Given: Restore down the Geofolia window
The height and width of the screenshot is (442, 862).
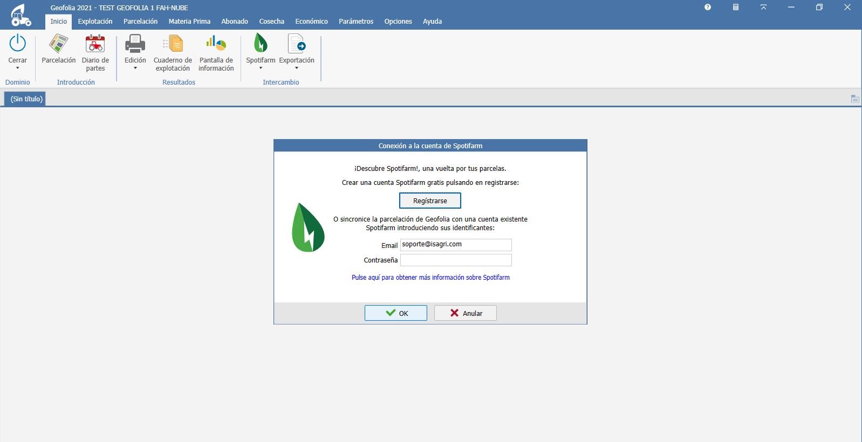Looking at the screenshot, I should click(x=819, y=7).
